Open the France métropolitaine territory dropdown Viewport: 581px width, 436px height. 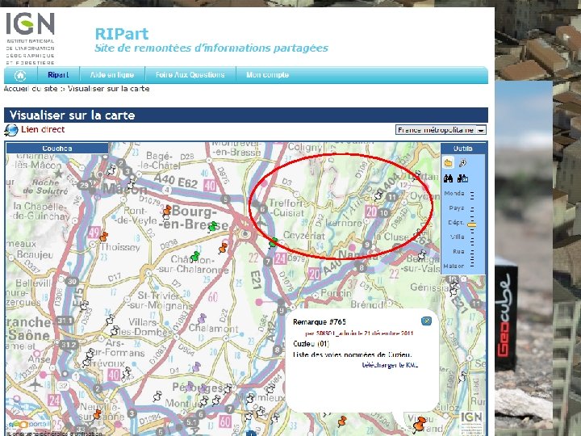(x=441, y=130)
